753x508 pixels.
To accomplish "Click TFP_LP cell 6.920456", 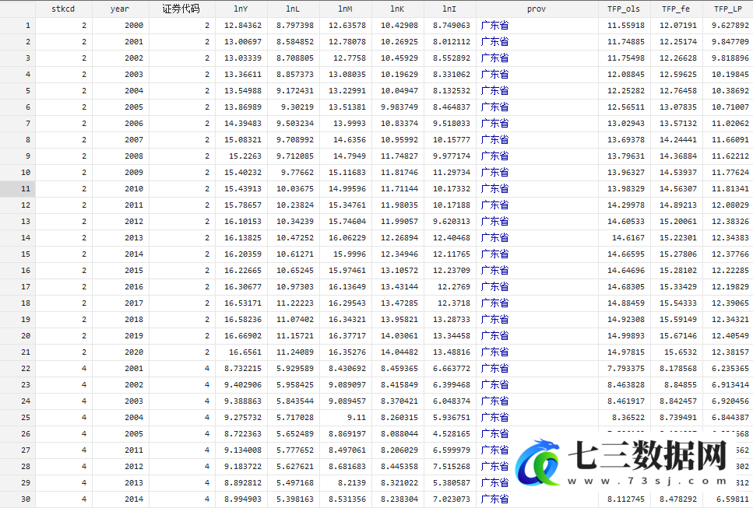I will coord(730,401).
